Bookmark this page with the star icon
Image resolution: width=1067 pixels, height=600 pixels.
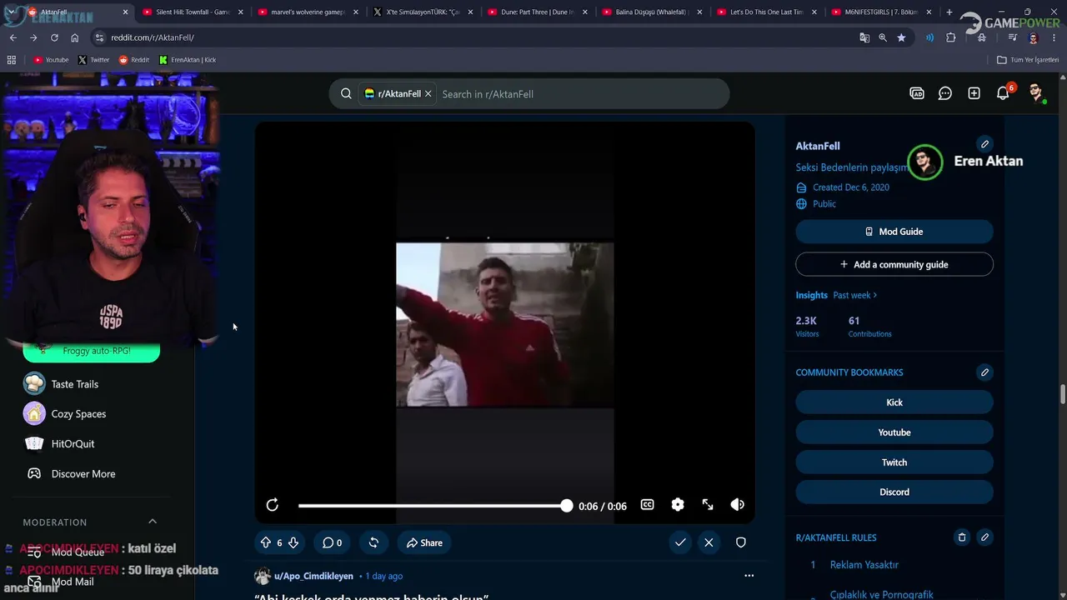click(x=901, y=37)
